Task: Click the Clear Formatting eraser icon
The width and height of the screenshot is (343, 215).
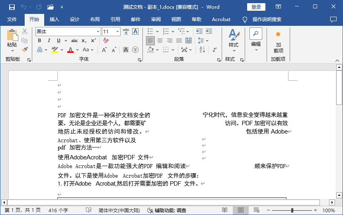Action: point(106,41)
